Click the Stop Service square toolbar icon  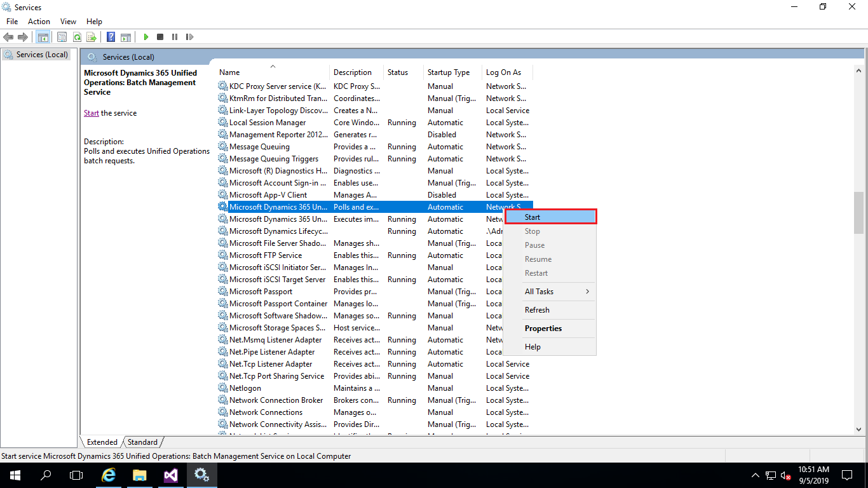pyautogui.click(x=160, y=37)
